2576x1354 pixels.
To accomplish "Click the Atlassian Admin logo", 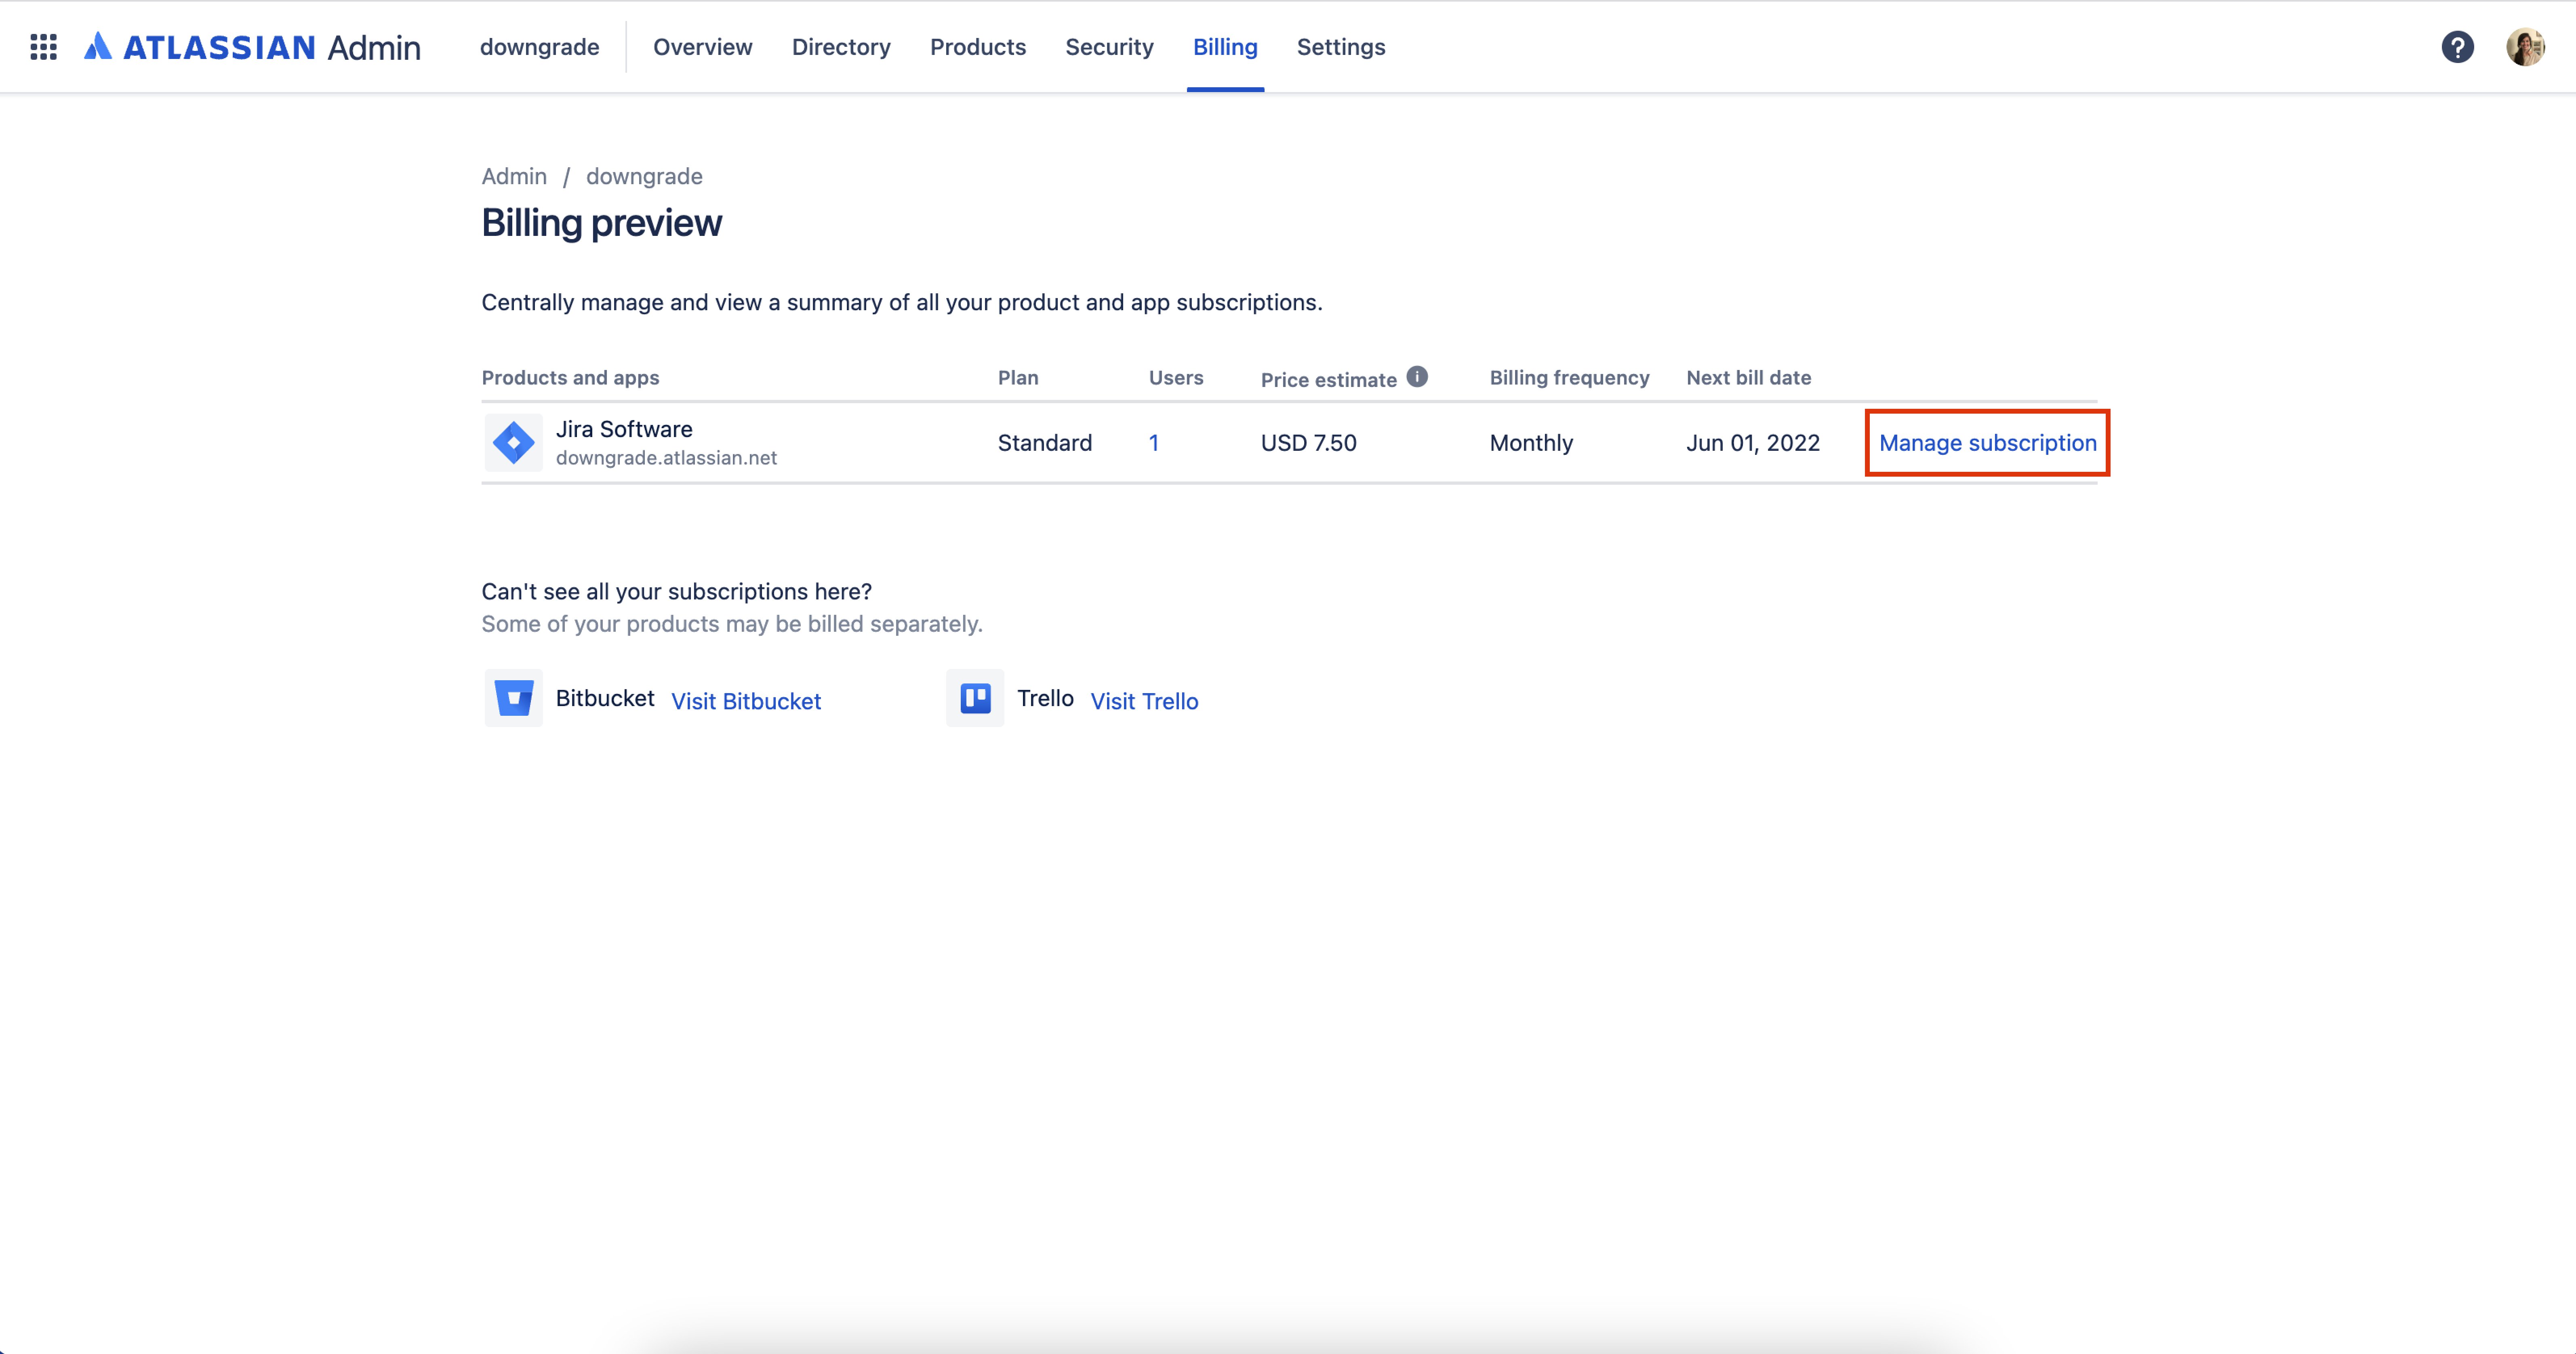I will pos(252,47).
